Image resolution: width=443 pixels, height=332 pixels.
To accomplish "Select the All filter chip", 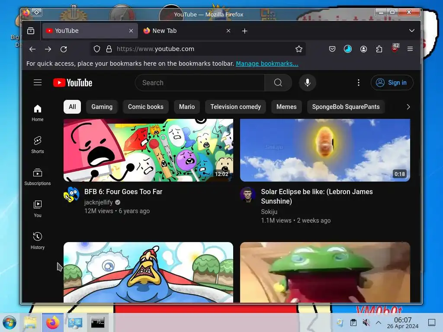I will [x=72, y=107].
